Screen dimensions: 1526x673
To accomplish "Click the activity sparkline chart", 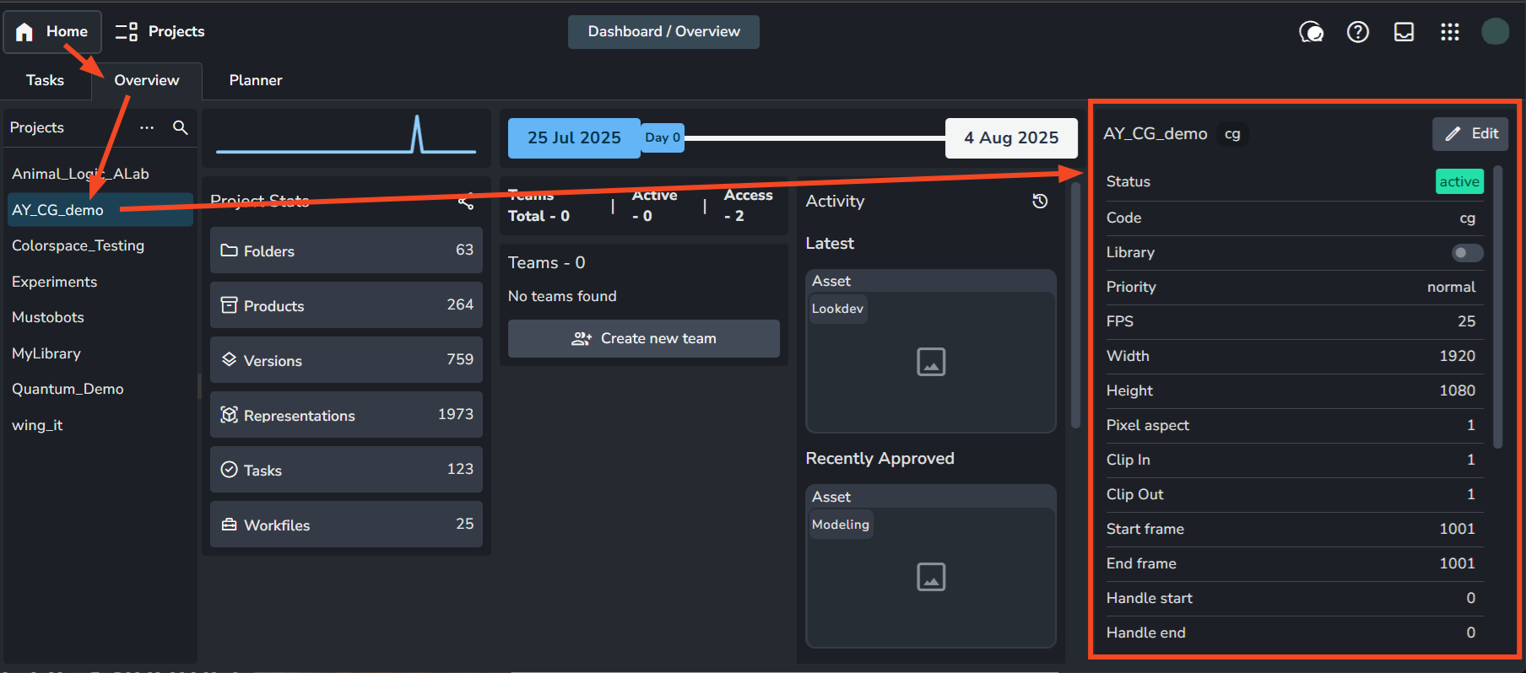I will click(346, 135).
